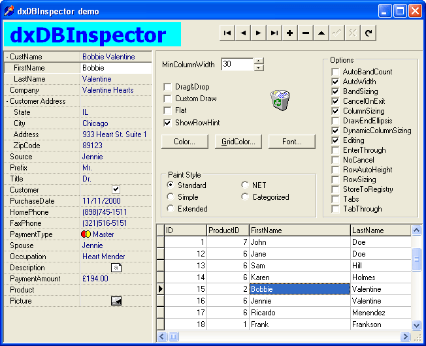The height and width of the screenshot is (346, 426).
Task: Increase MinColumnWidth with up spinner
Action: [259, 61]
